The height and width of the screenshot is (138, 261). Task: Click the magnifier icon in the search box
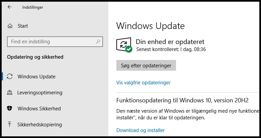pyautogui.click(x=98, y=41)
